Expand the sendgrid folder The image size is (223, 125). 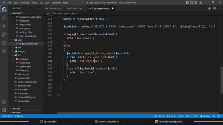click(24, 59)
